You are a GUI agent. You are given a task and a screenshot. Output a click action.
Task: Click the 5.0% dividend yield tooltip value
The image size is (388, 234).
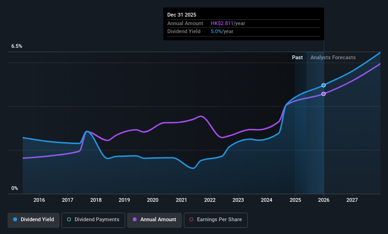pyautogui.click(x=216, y=32)
